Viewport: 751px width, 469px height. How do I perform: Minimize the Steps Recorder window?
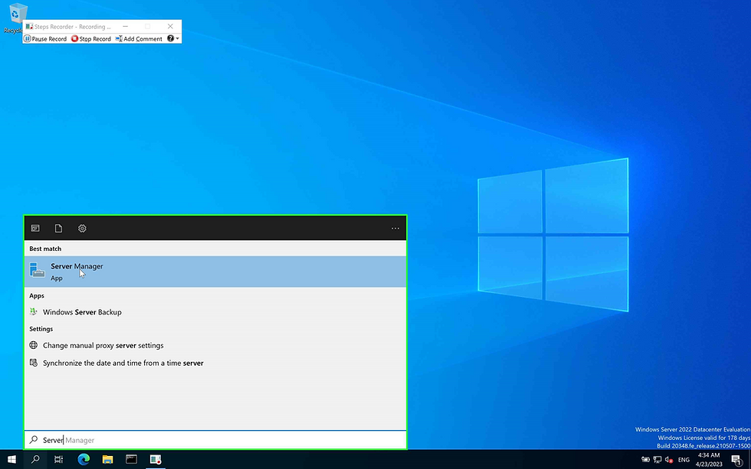[126, 26]
